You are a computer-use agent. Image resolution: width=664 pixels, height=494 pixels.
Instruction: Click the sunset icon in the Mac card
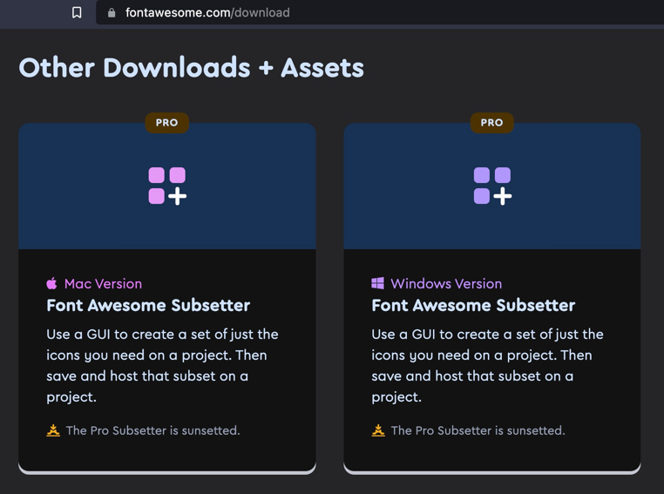(x=53, y=430)
